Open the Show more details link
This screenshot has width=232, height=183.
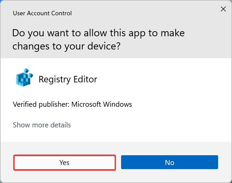tap(42, 125)
